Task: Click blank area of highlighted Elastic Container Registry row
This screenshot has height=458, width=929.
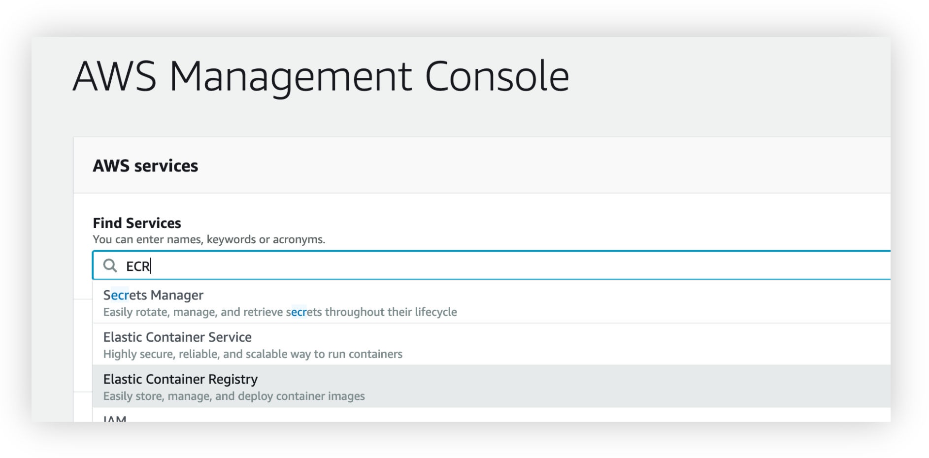Action: point(591,387)
